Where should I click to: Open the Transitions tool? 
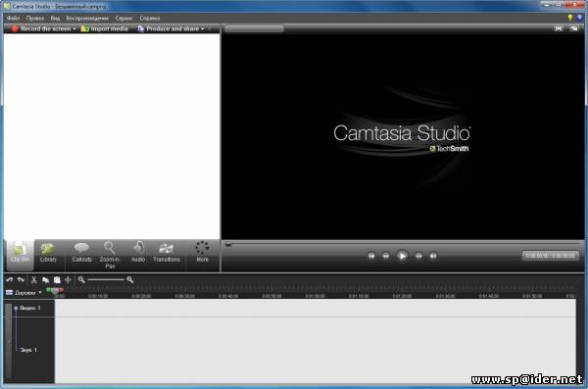click(x=167, y=253)
